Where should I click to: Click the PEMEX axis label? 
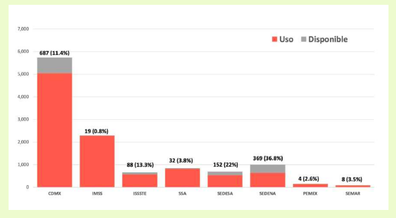[x=310, y=192]
